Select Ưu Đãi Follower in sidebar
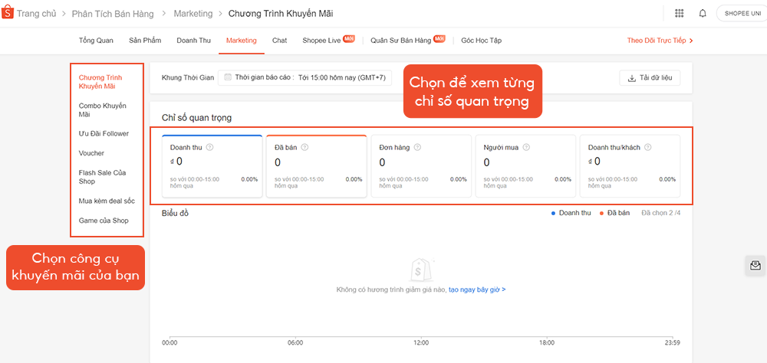Image resolution: width=767 pixels, height=363 pixels. [104, 133]
